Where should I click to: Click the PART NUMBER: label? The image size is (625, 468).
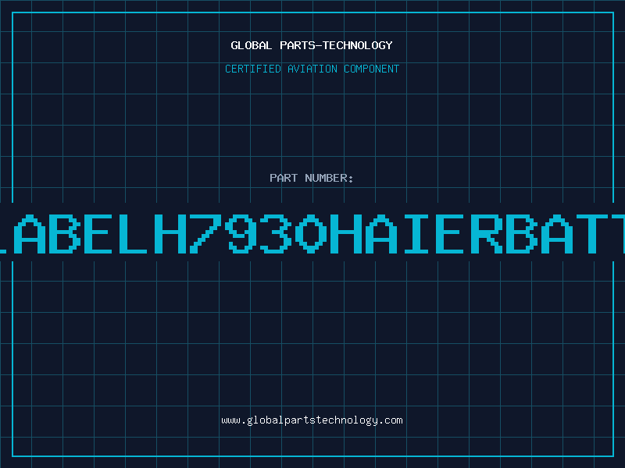point(312,178)
